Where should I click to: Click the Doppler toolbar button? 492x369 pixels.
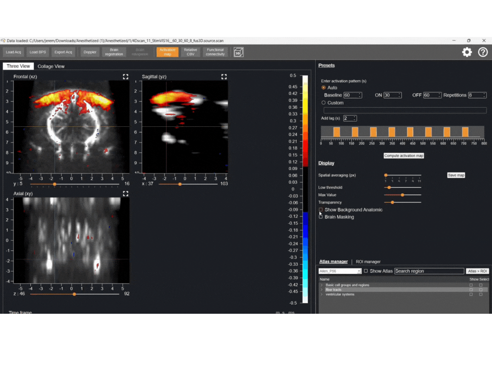point(90,52)
